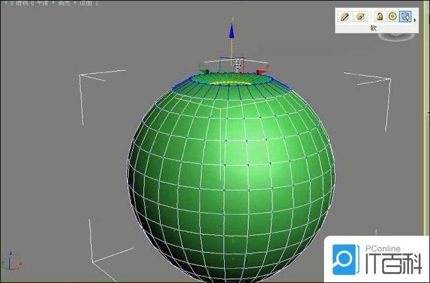Image resolution: width=430 pixels, height=283 pixels.
Task: Toggle the padlock lock icon
Action: click(x=380, y=17)
